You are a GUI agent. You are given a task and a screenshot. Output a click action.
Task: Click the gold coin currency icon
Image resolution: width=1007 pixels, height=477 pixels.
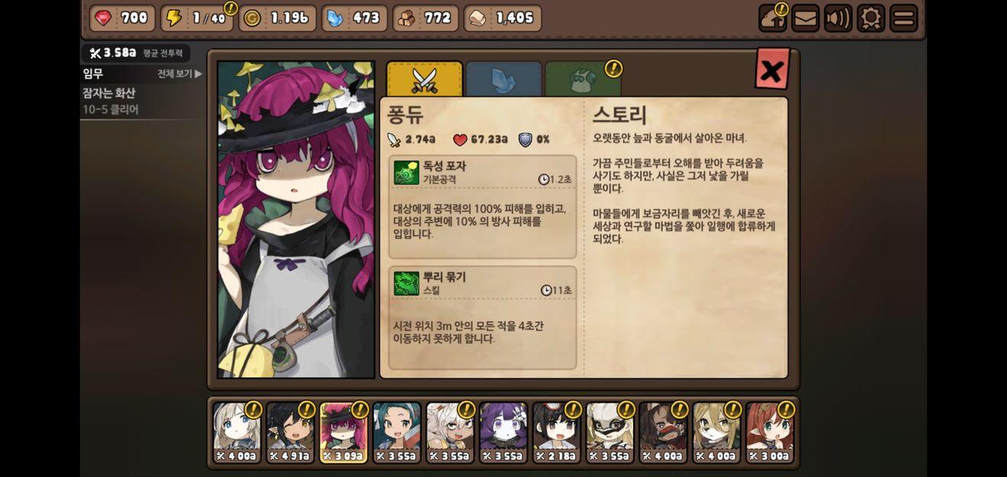(x=253, y=18)
